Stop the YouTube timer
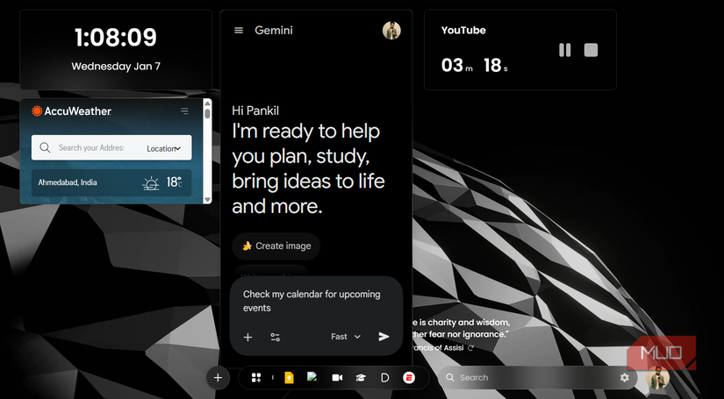Image resolution: width=724 pixels, height=399 pixels. 591,50
